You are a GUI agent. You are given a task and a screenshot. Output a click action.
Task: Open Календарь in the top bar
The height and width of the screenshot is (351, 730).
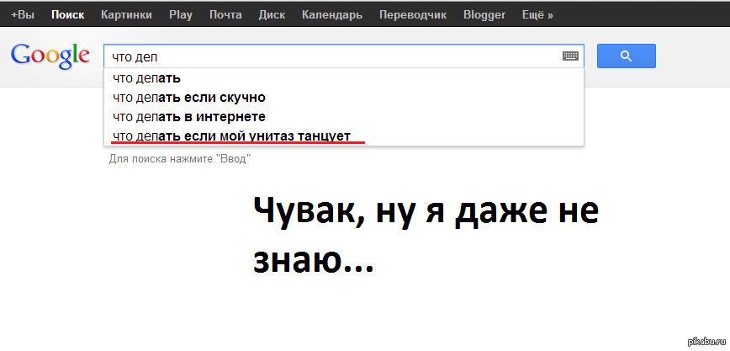(332, 14)
